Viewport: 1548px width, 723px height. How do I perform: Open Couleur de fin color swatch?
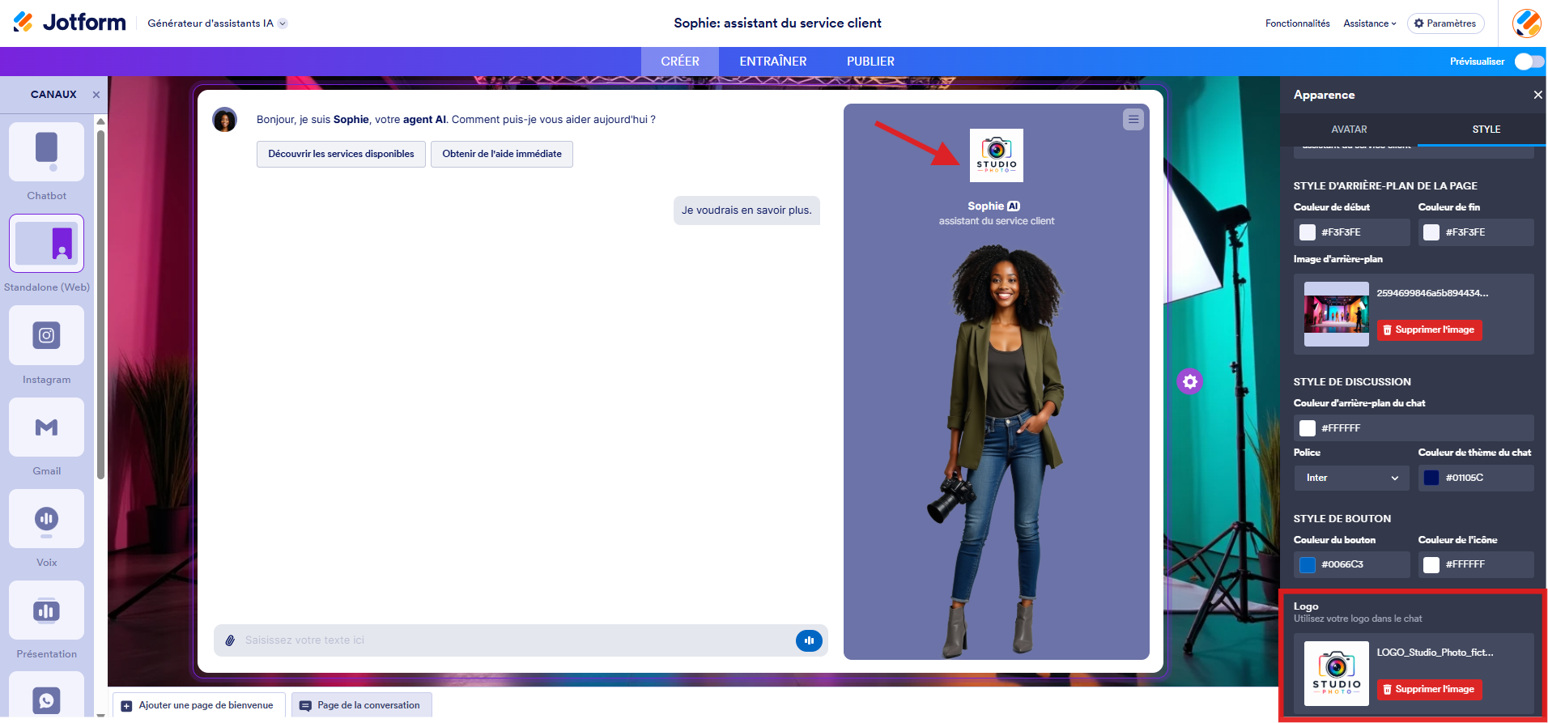click(x=1431, y=232)
